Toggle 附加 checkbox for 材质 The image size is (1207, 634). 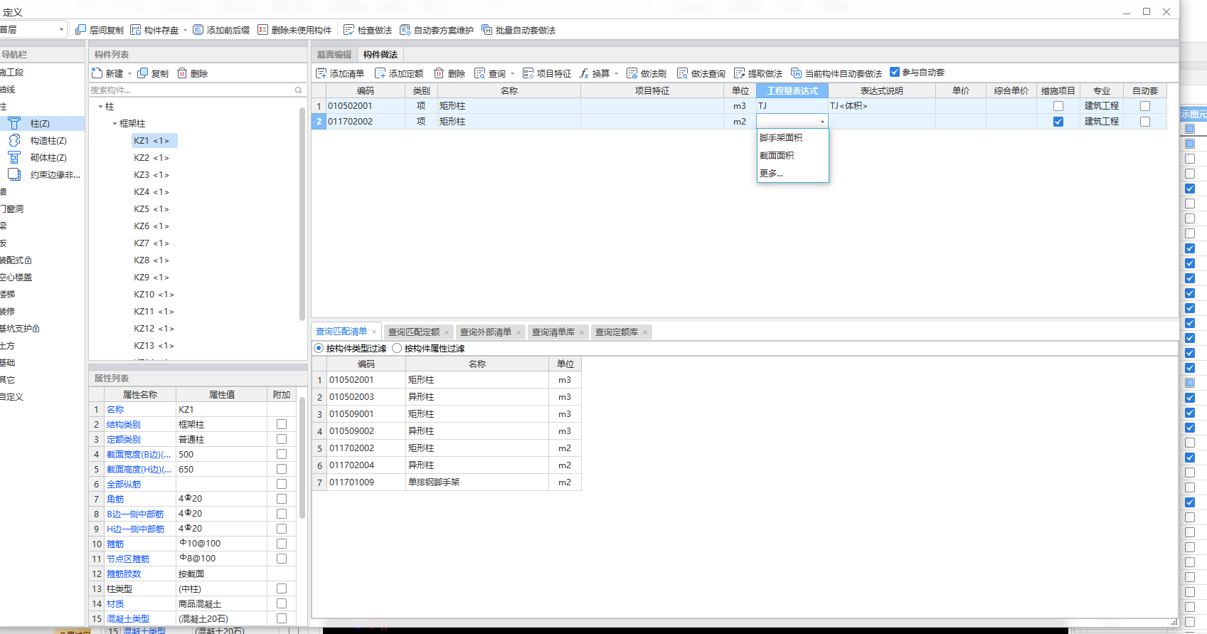pos(282,603)
